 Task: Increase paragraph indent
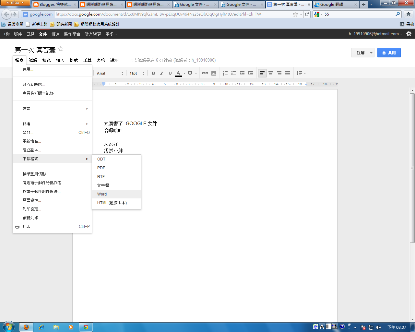click(x=251, y=73)
